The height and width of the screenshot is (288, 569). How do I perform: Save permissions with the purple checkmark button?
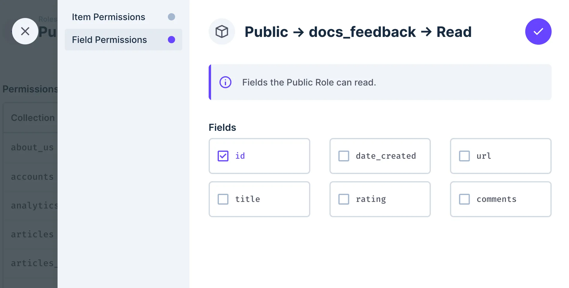(538, 31)
